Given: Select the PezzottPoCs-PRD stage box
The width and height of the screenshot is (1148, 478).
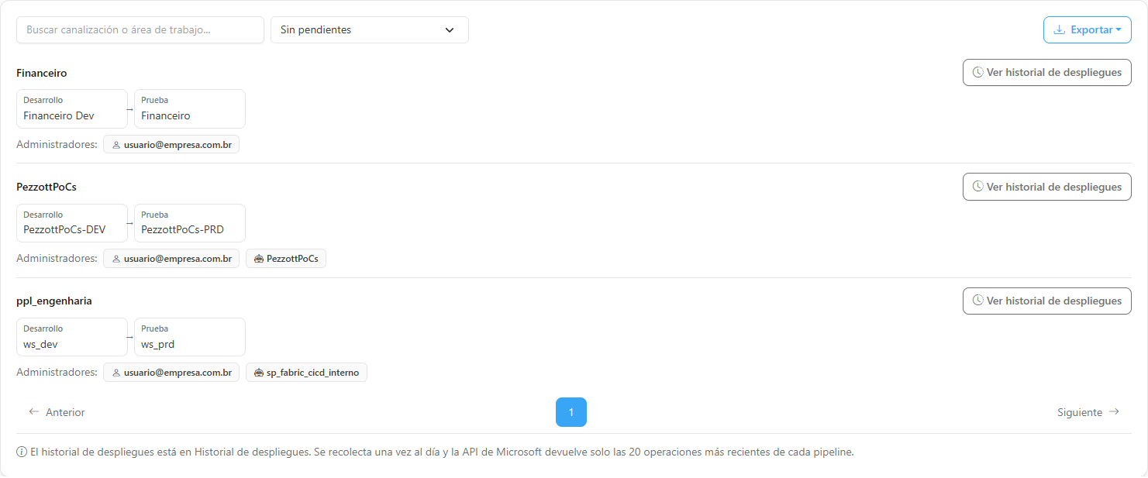Looking at the screenshot, I should [x=190, y=223].
